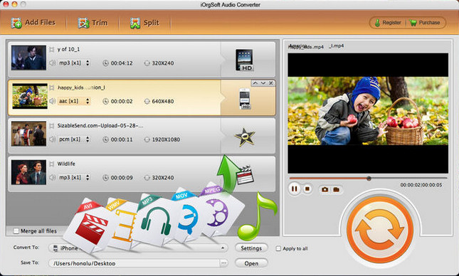
Task: Click the Save To path field
Action: 134,263
